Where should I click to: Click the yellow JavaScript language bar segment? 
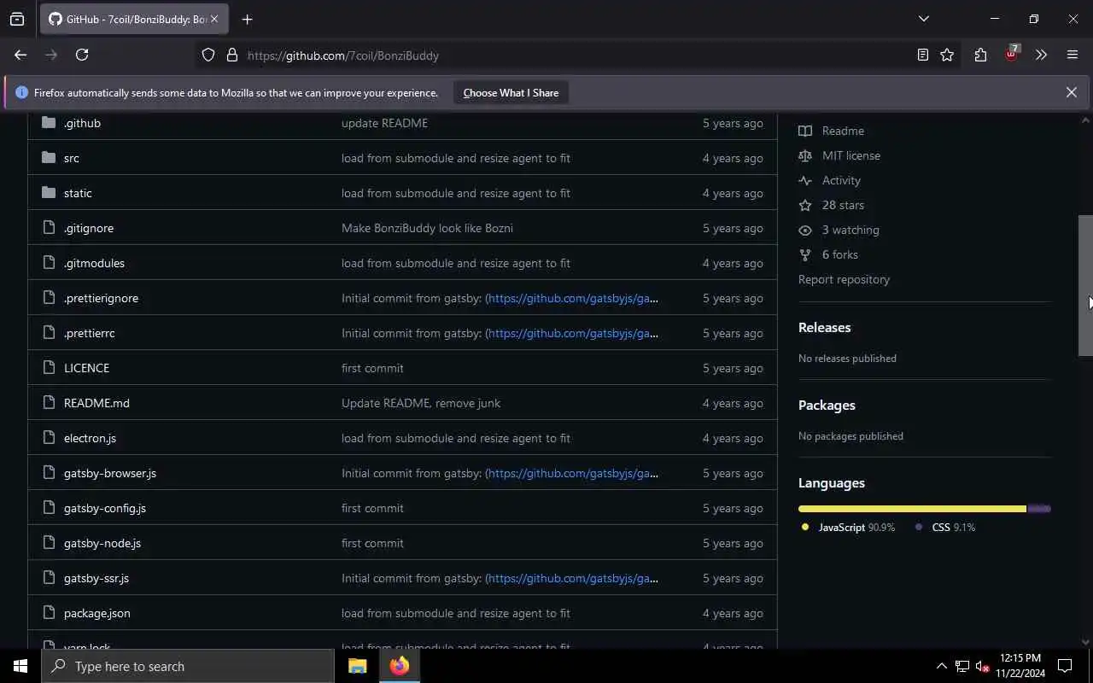912,509
